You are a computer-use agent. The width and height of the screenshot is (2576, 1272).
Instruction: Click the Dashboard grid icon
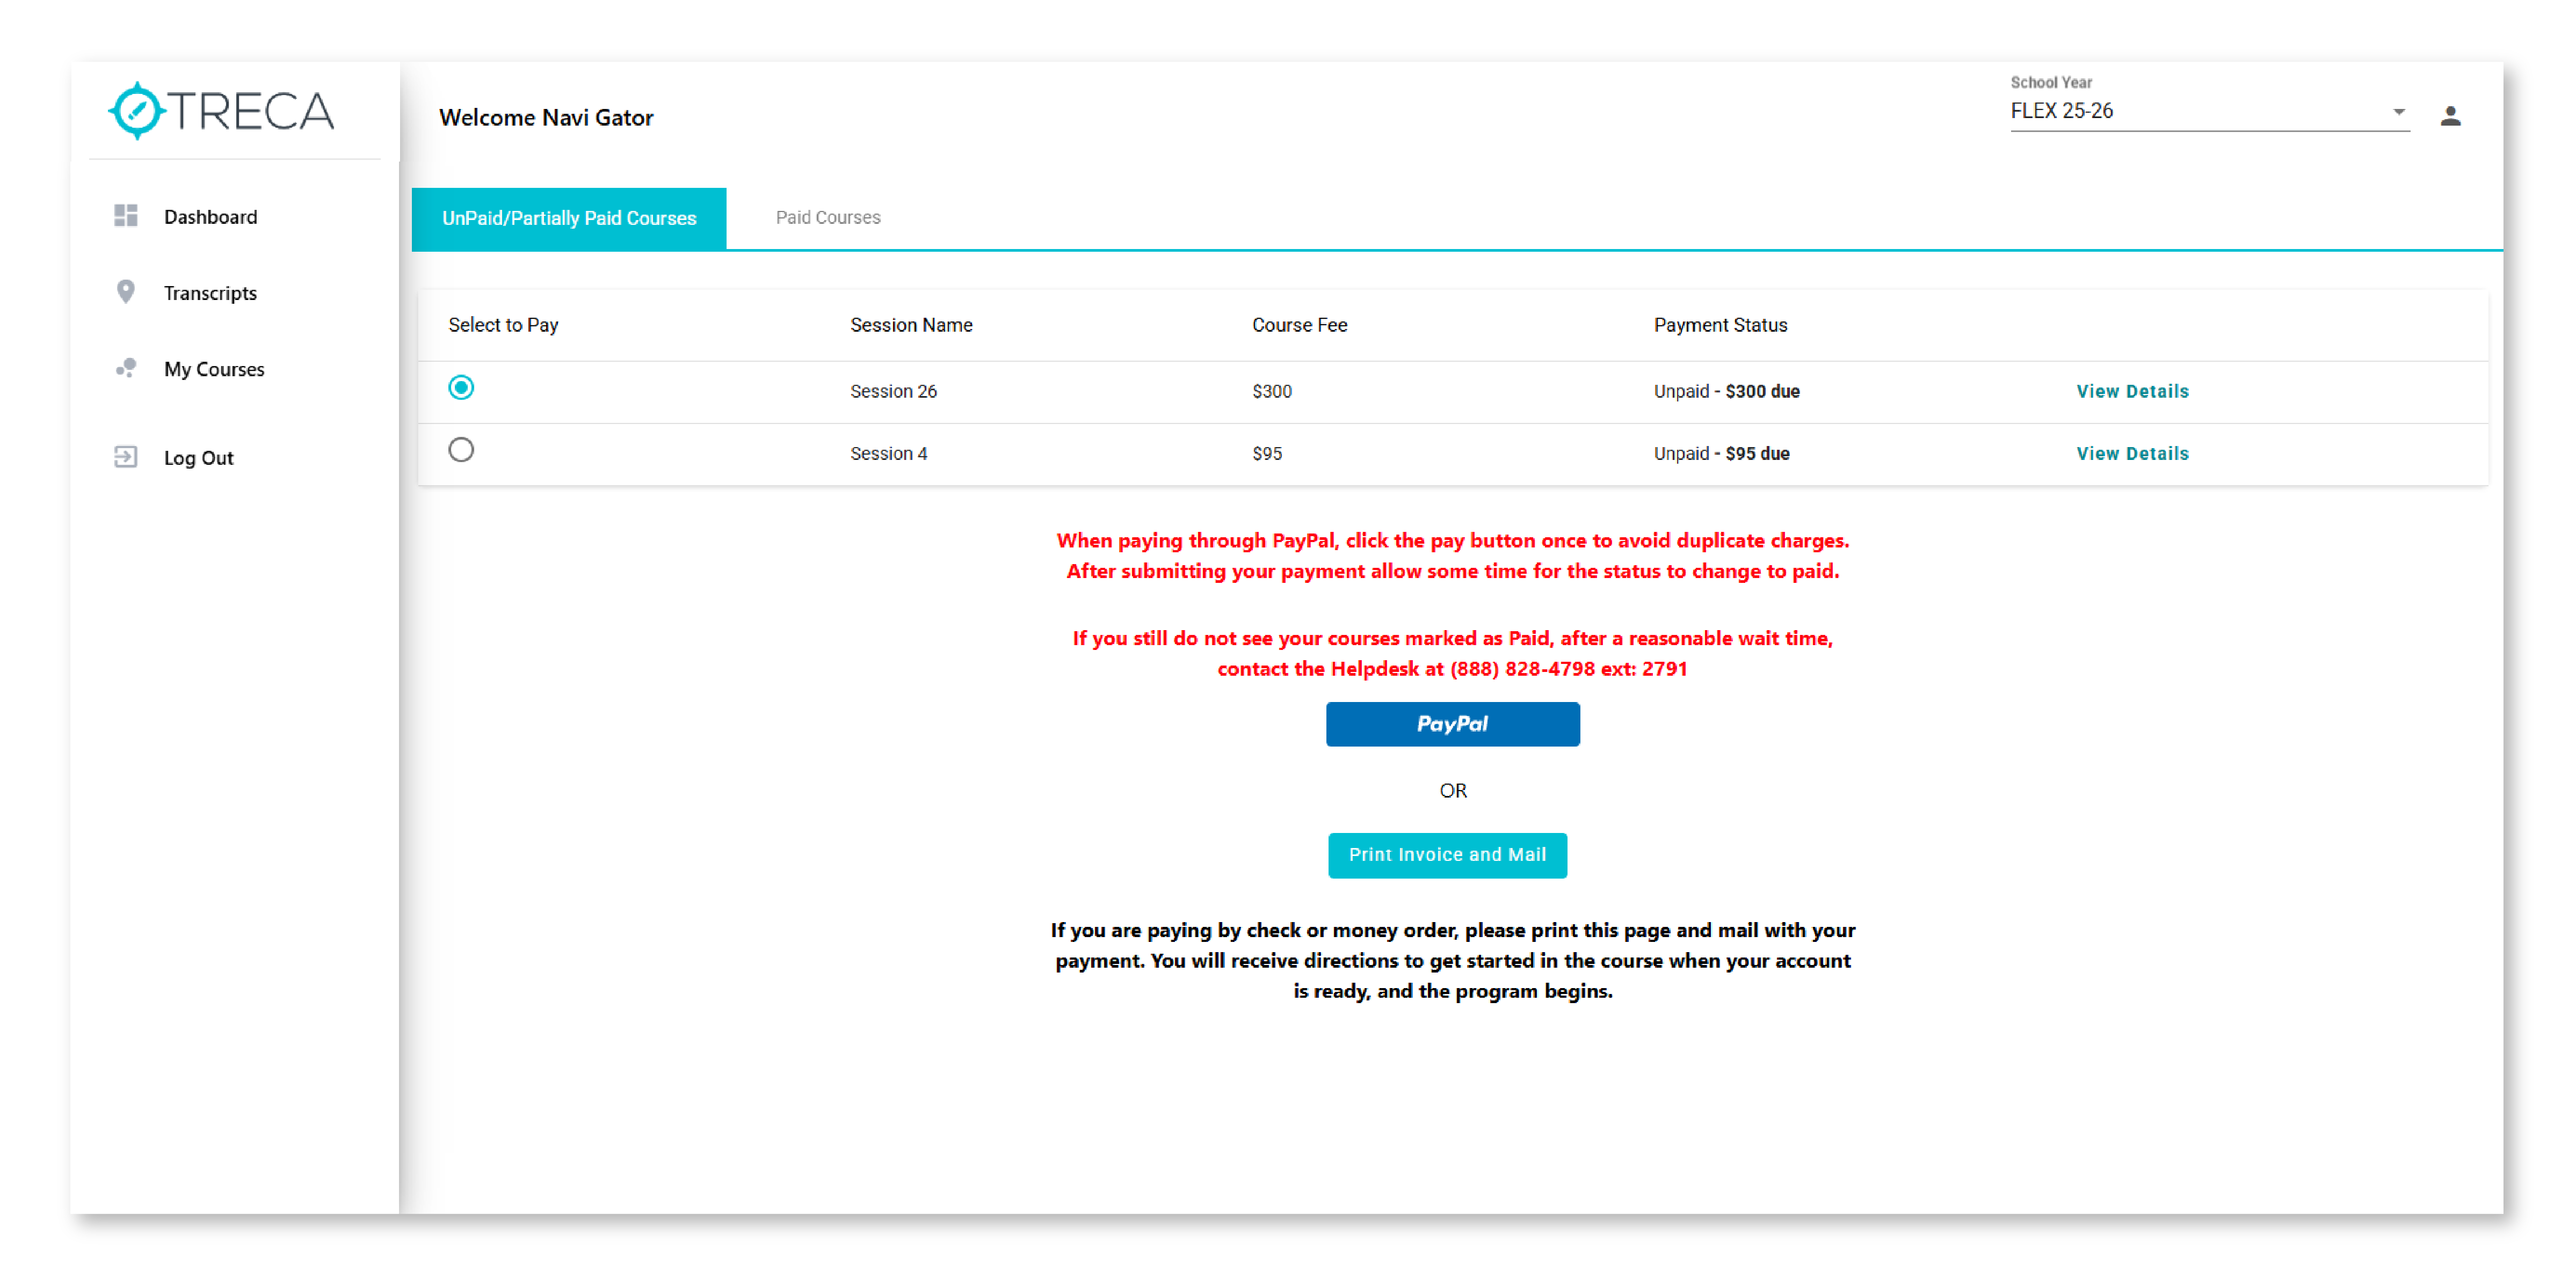[126, 216]
